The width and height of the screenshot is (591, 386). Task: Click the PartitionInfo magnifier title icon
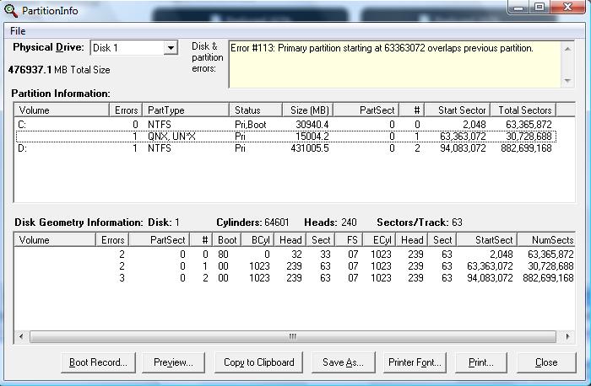tap(10, 10)
